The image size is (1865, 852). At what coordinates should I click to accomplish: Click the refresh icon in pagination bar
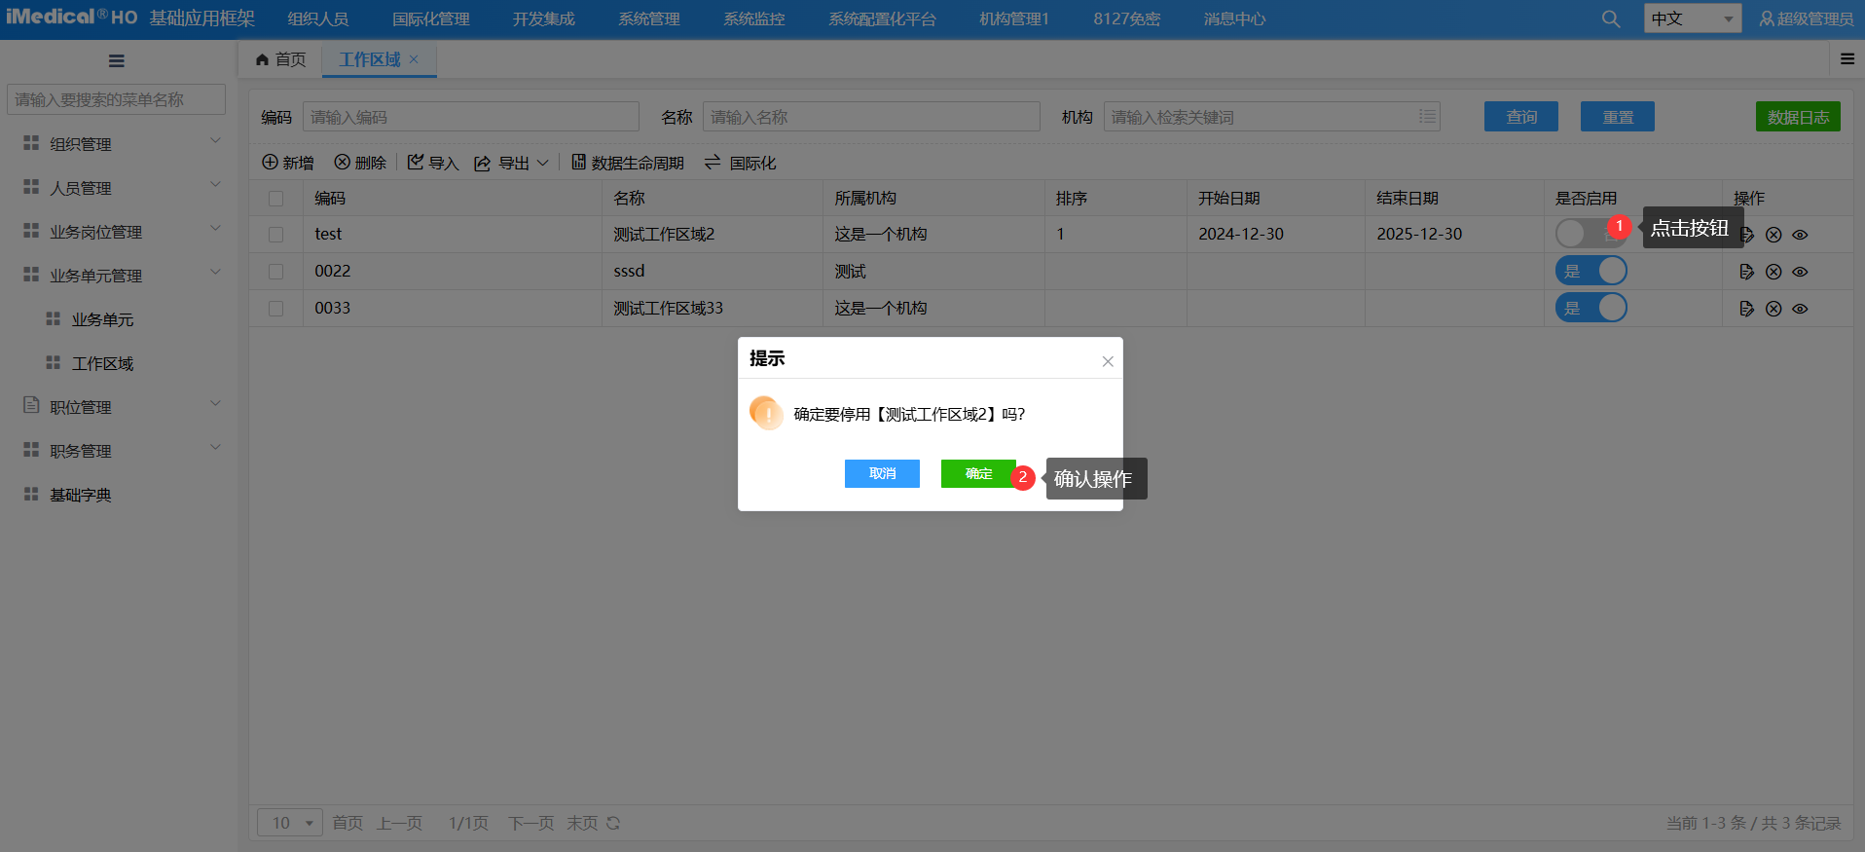(x=613, y=823)
